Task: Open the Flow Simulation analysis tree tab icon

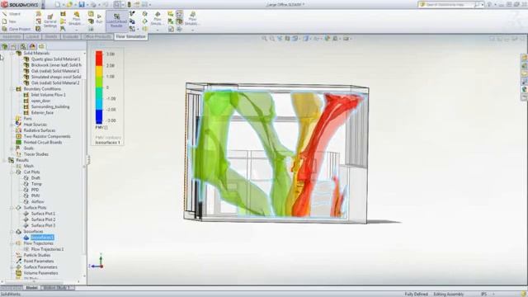Action: [x=41, y=46]
